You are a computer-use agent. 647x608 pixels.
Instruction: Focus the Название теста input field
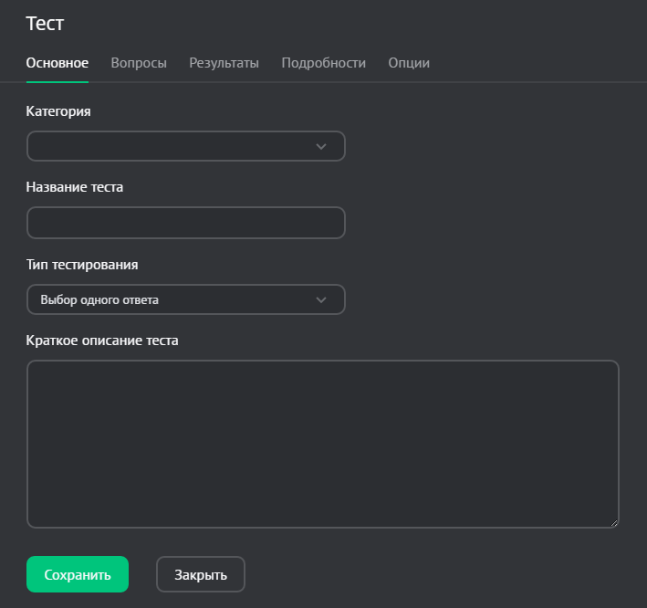[186, 223]
